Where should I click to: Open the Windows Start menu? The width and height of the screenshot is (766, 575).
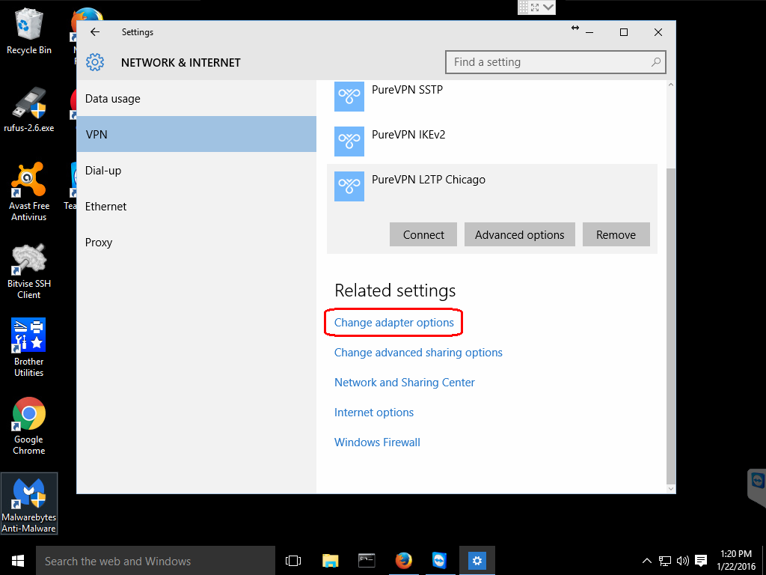pyautogui.click(x=18, y=560)
